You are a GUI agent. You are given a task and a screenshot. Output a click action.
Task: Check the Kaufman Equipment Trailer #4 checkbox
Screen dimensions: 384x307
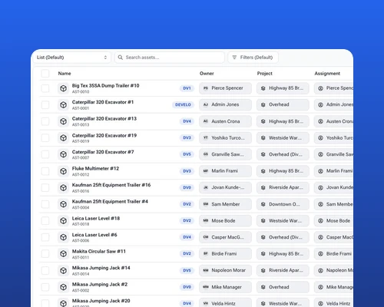(45, 204)
